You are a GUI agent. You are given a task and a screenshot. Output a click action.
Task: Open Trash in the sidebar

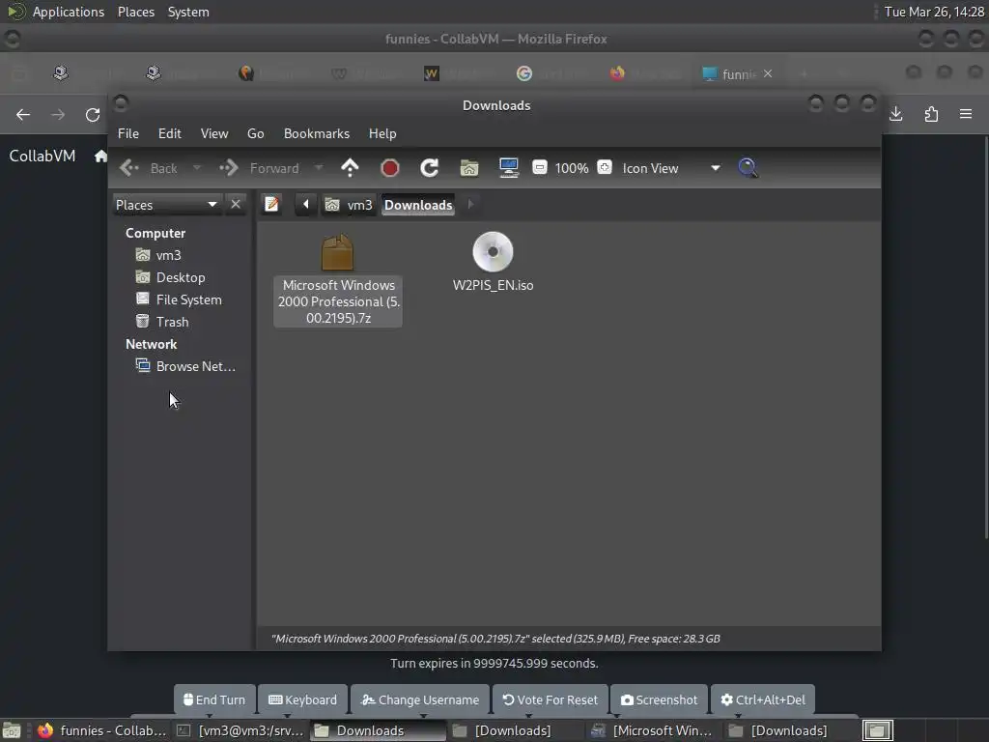tap(172, 322)
